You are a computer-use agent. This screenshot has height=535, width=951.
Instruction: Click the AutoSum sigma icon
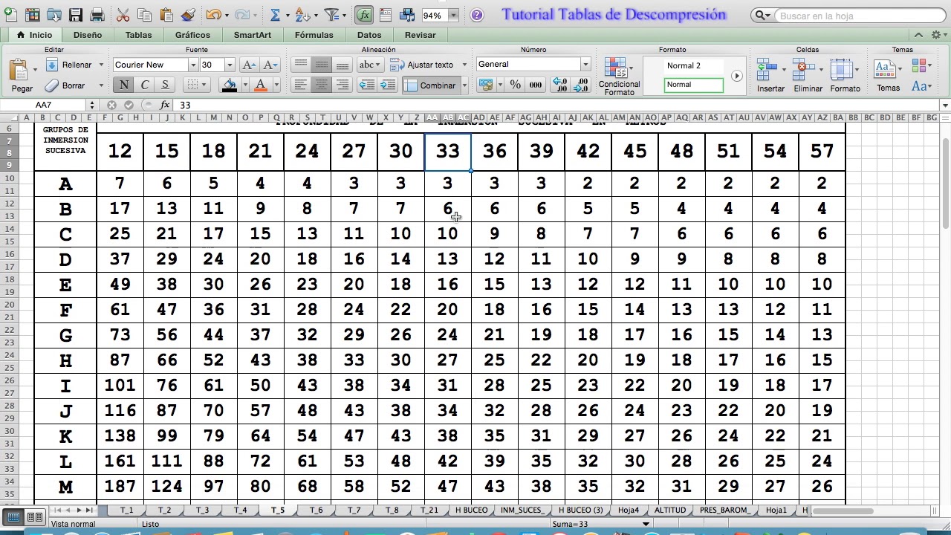tap(276, 15)
